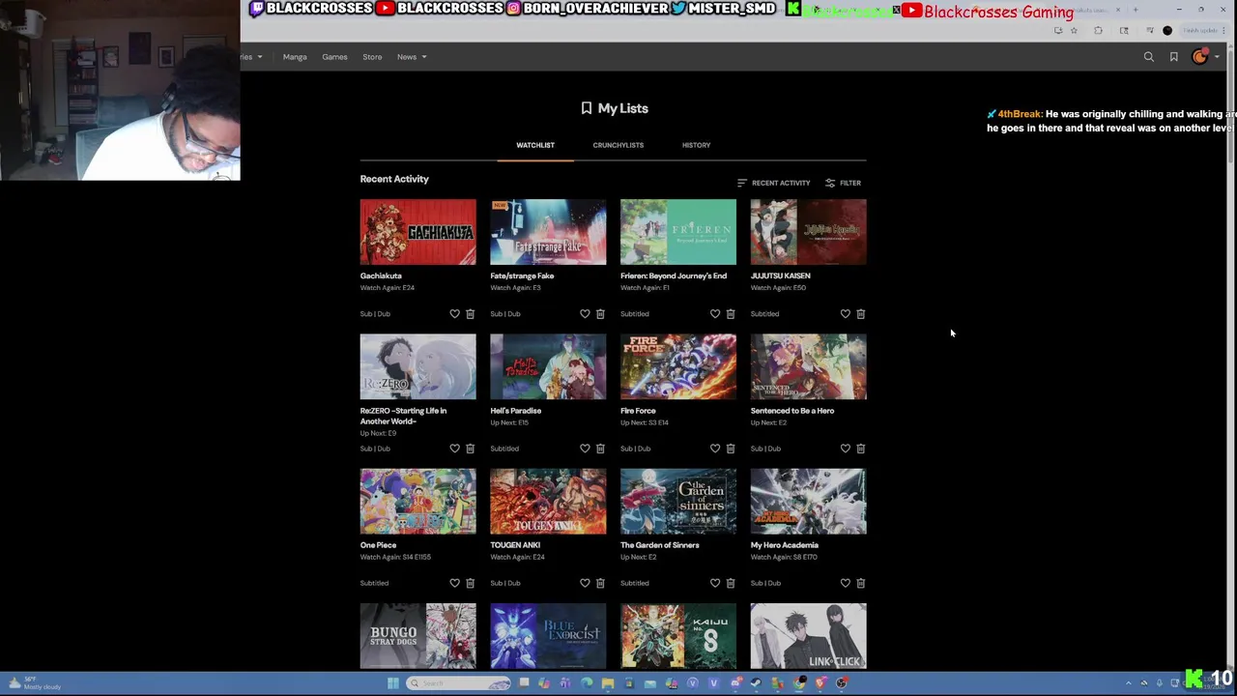Toggle favorite heart on Hell's Paradise
1237x696 pixels.
click(585, 449)
